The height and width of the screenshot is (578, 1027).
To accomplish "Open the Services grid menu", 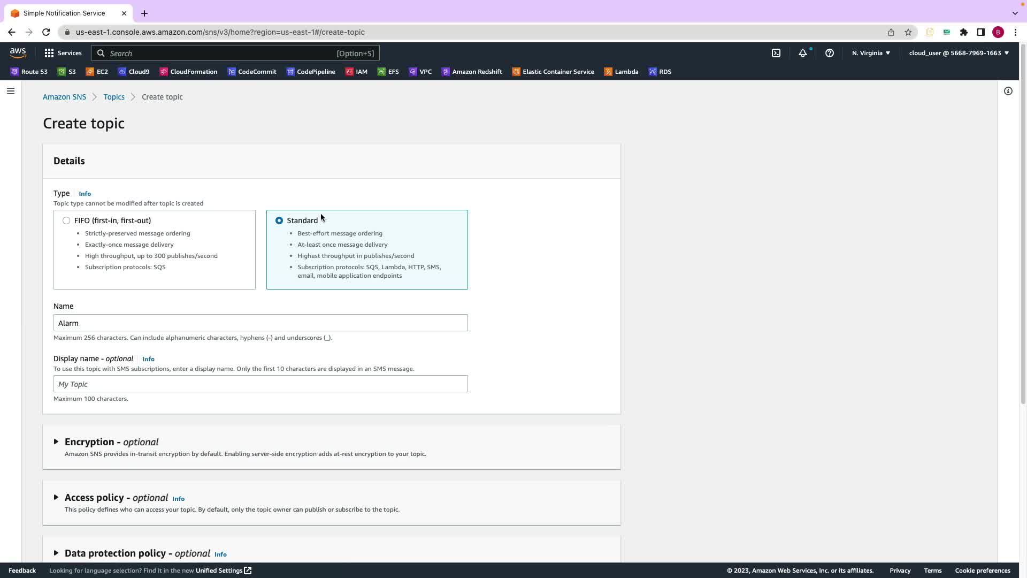I will point(63,53).
